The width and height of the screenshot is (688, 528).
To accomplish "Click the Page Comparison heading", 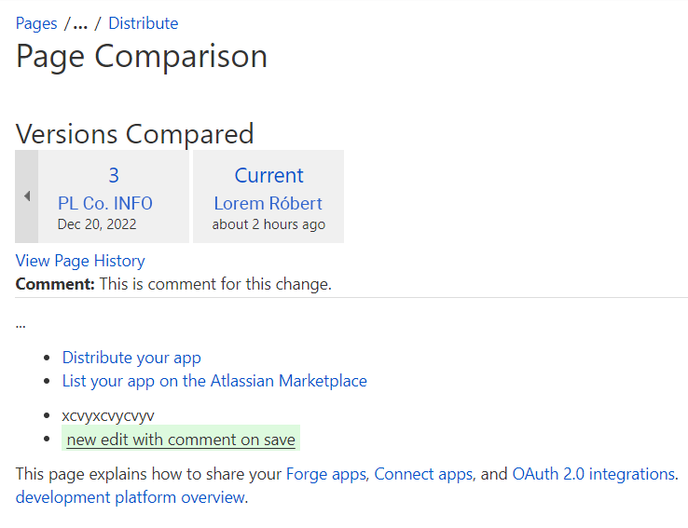I will click(x=142, y=57).
